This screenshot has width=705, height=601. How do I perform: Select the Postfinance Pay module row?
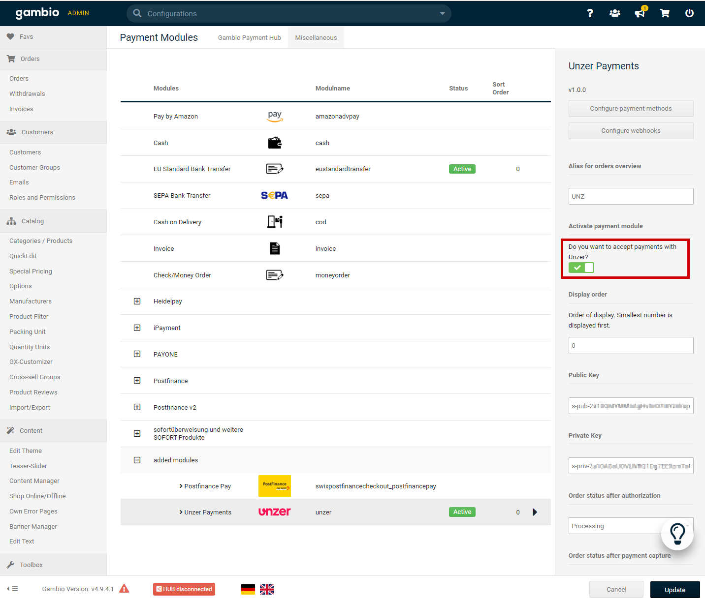pos(336,486)
